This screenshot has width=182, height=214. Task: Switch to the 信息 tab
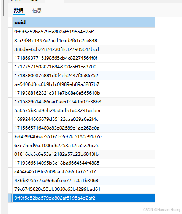37,11
